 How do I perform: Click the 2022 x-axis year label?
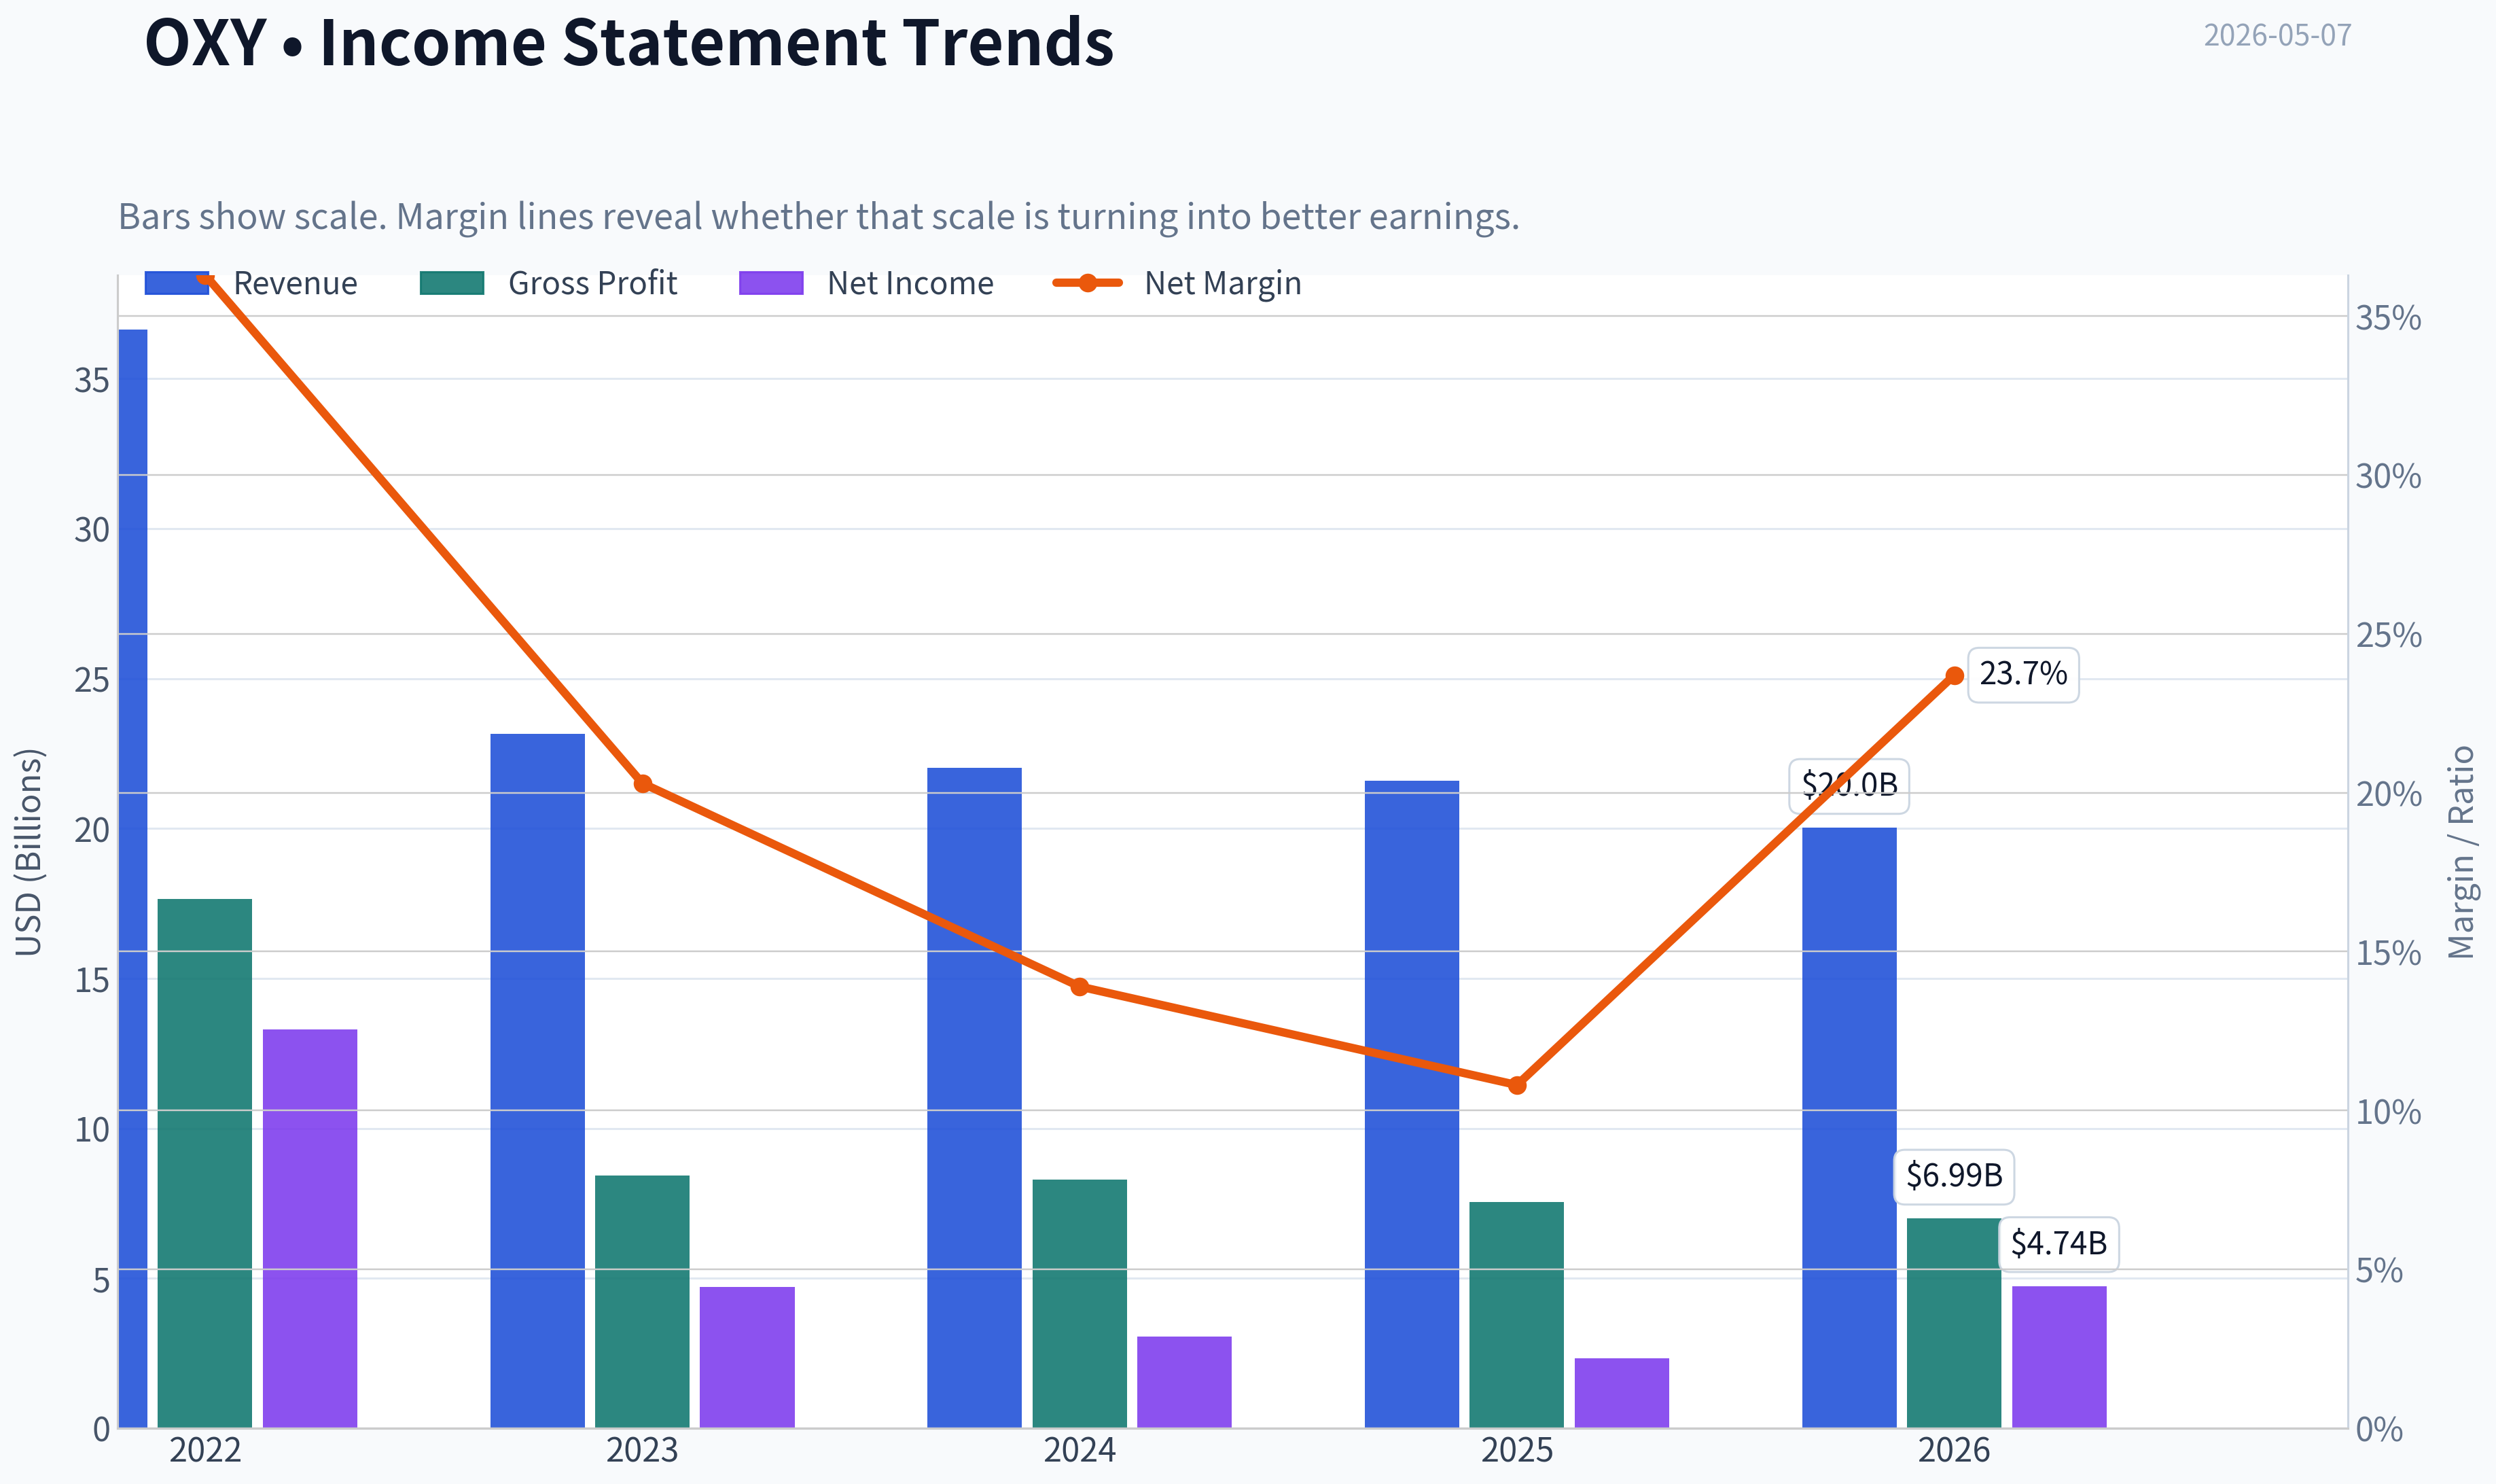coord(205,1450)
